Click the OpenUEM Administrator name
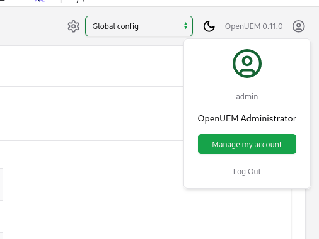The height and width of the screenshot is (239, 319). [x=247, y=118]
